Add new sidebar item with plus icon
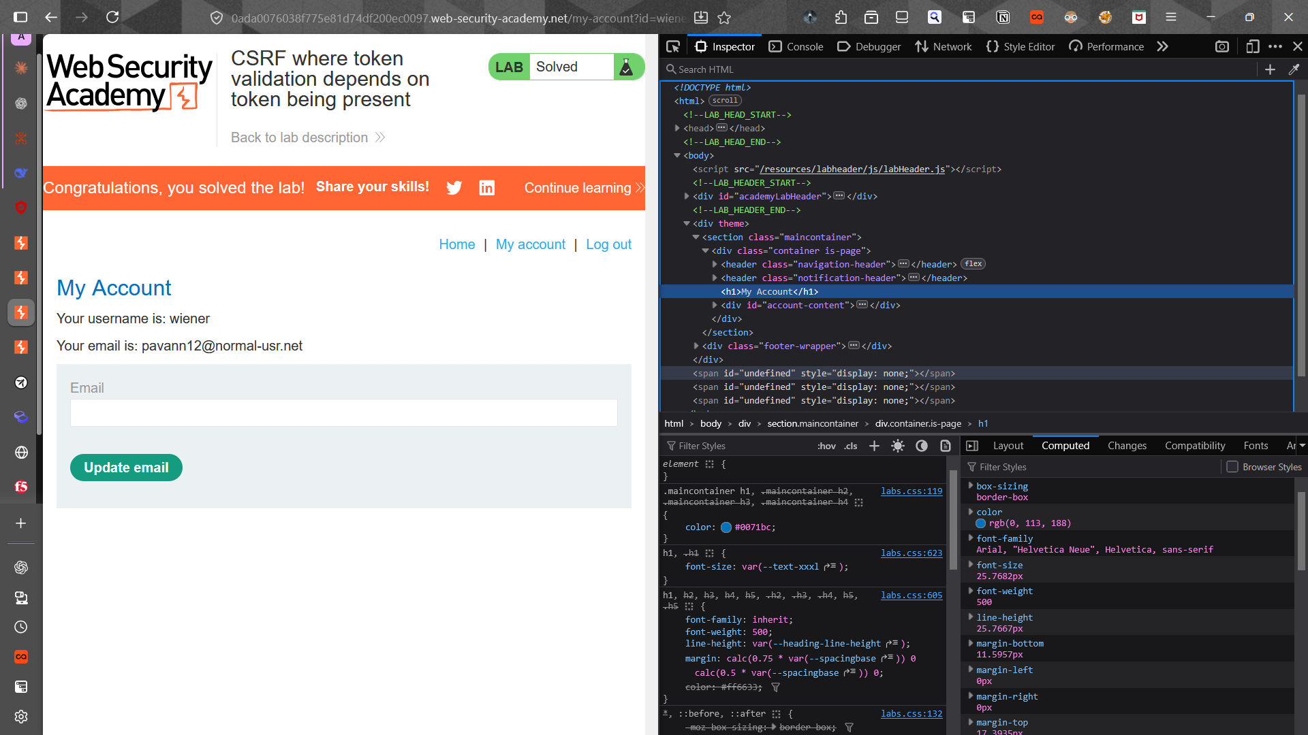Viewport: 1308px width, 735px height. (21, 523)
